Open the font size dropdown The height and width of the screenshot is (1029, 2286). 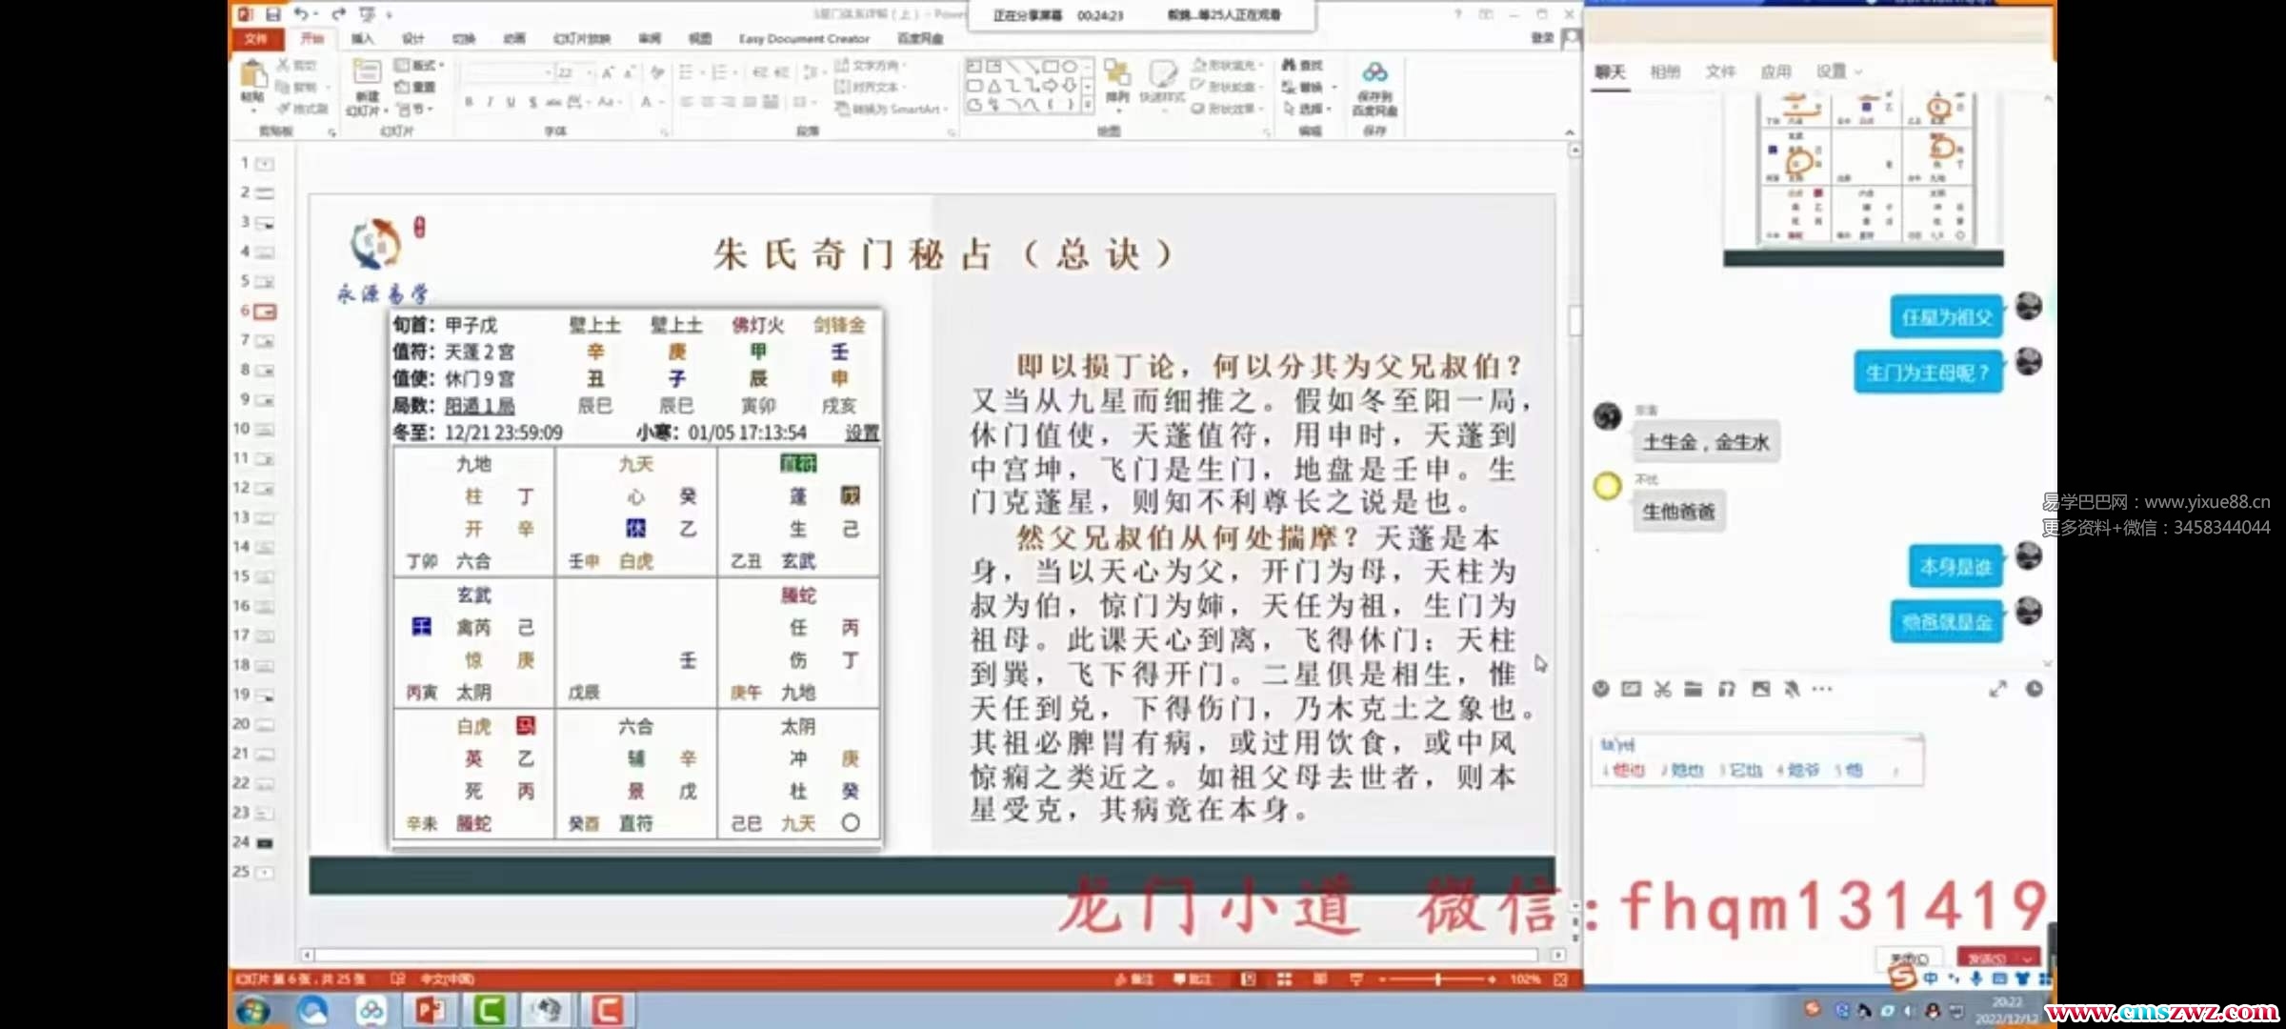(x=589, y=72)
